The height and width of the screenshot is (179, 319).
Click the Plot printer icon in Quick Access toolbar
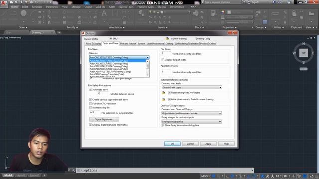31,2
